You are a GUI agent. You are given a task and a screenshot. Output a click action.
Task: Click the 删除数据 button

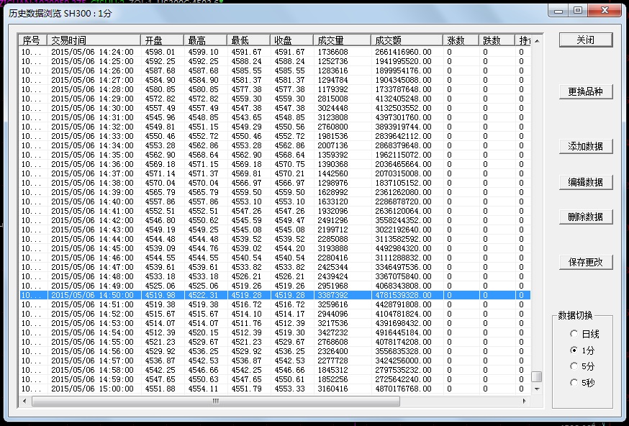(586, 217)
